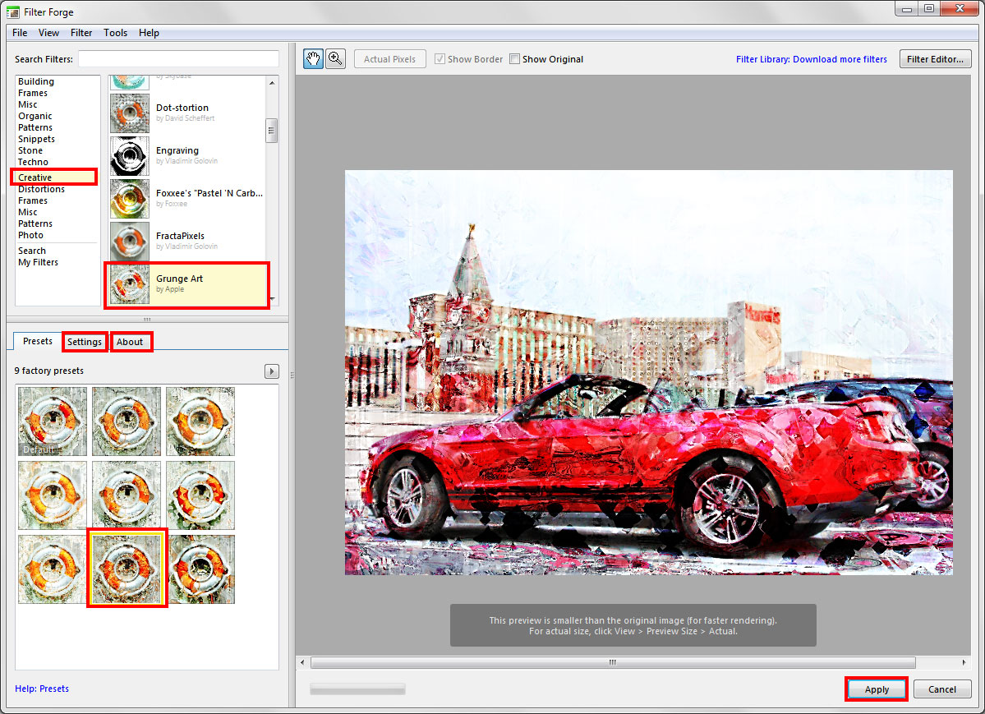Open the Filter Editor
Viewport: 985px width, 714px height.
tap(936, 59)
